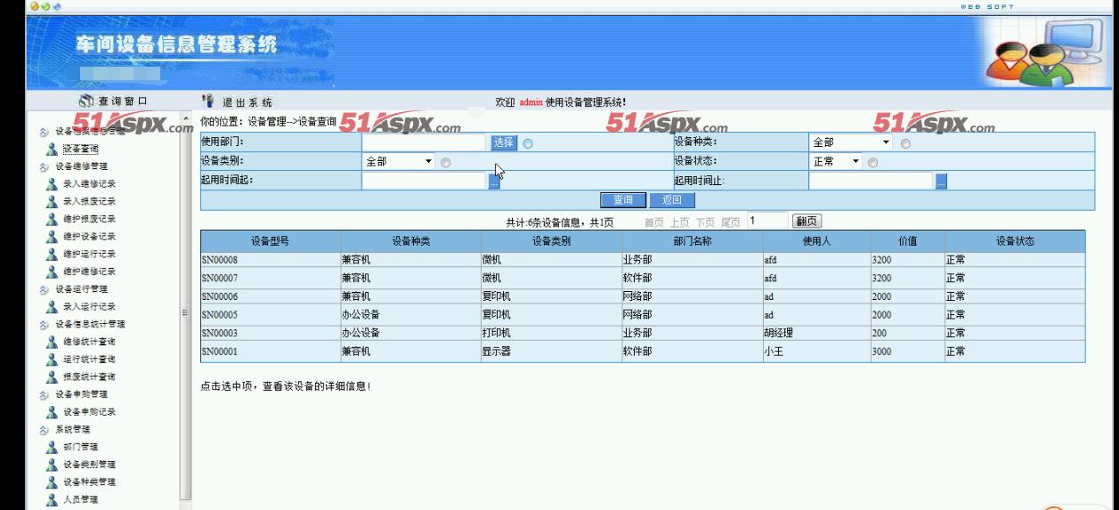Click the person icon beside 维修统计查询
Viewport: 1119px width, 510px height.
pyautogui.click(x=53, y=342)
